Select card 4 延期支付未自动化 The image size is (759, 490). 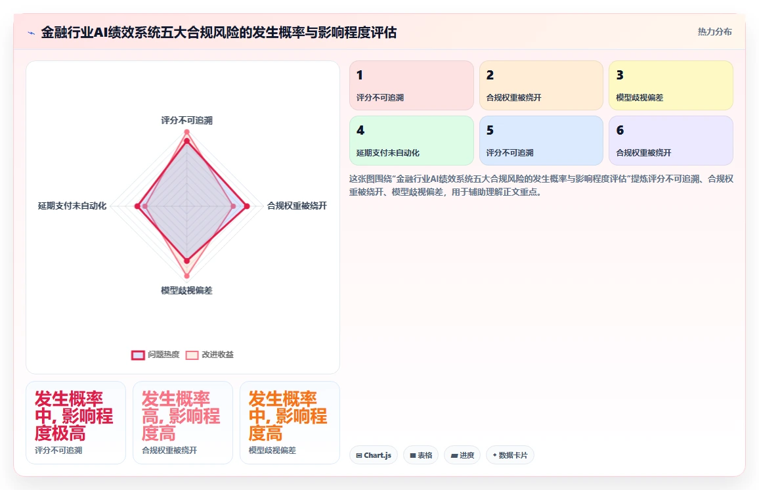[x=412, y=141]
